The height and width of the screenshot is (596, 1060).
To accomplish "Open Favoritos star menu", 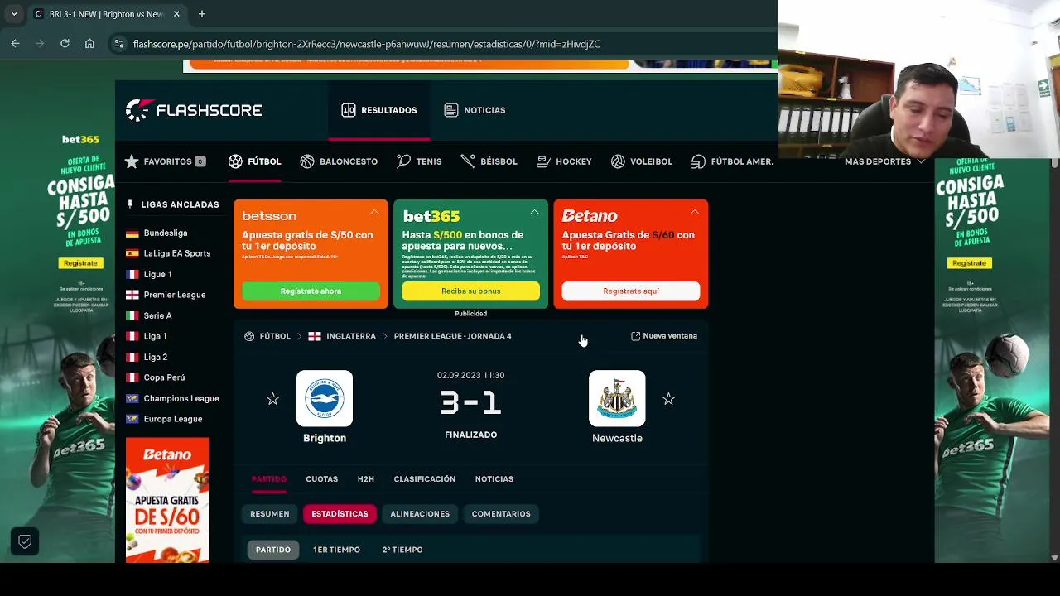I will (x=165, y=161).
